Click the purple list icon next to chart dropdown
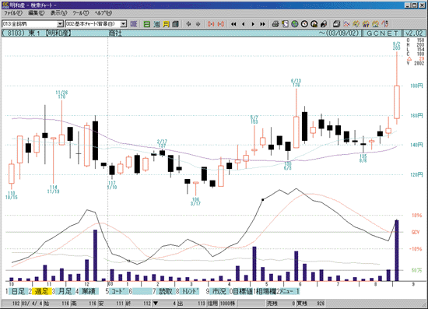This screenshot has height=309, width=428. [134, 24]
